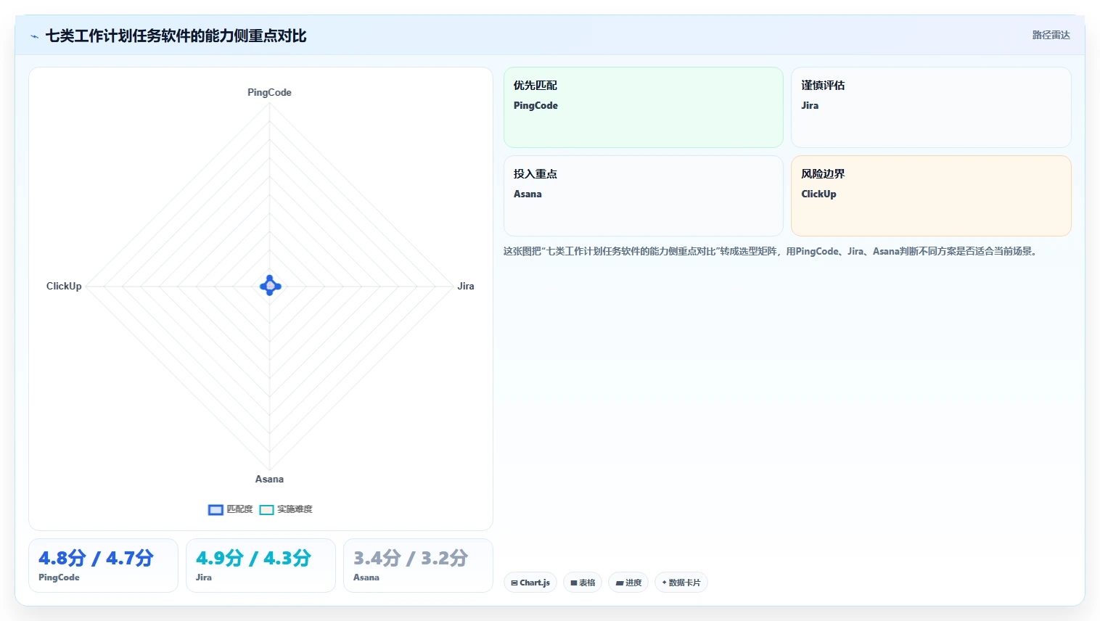Click the Jira axis label on the radar chart
The width and height of the screenshot is (1100, 621).
[x=466, y=286]
